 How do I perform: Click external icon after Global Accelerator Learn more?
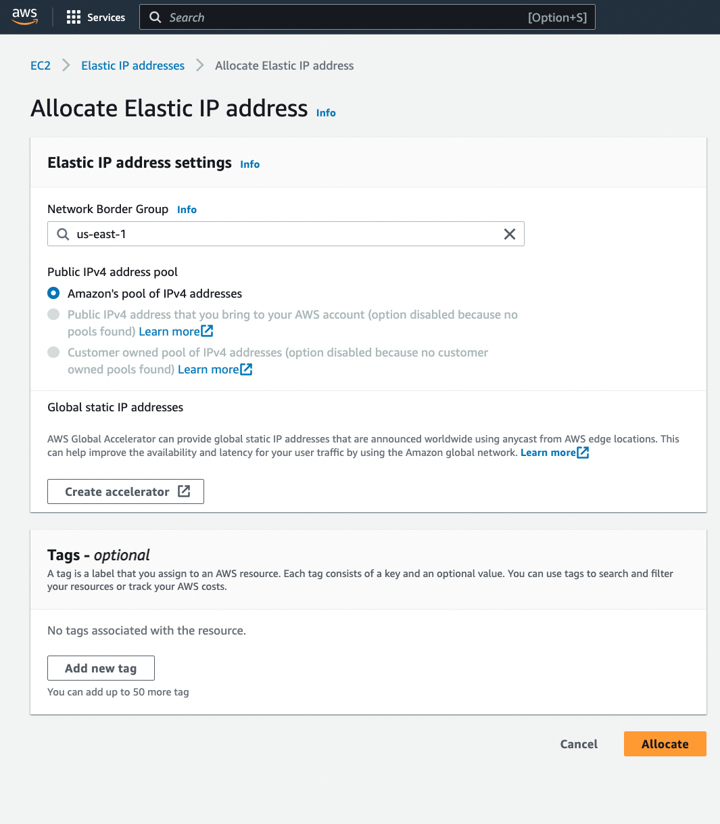click(583, 452)
